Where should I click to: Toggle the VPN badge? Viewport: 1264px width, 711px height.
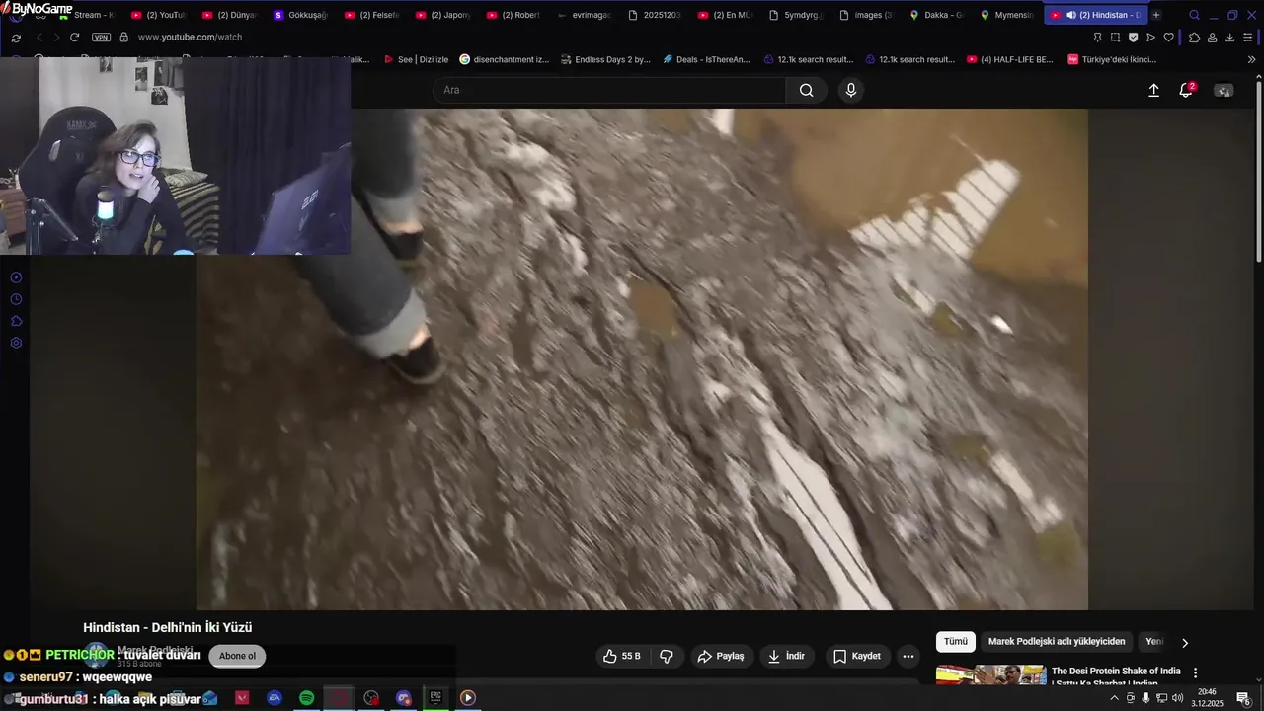click(101, 37)
